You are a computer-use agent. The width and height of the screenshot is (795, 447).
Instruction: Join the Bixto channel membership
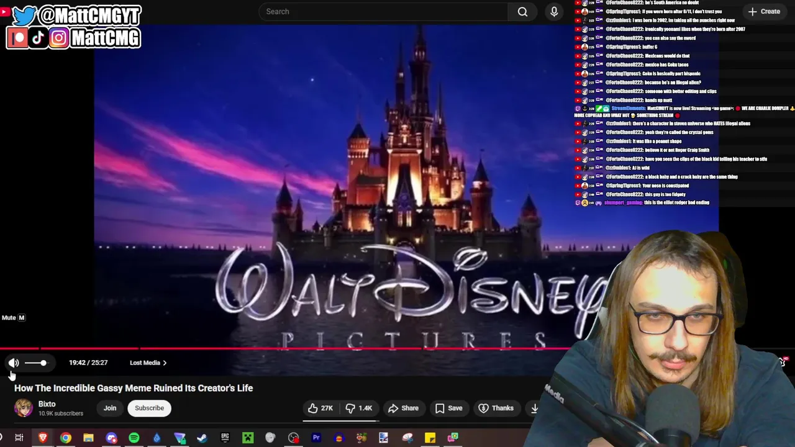click(x=110, y=408)
